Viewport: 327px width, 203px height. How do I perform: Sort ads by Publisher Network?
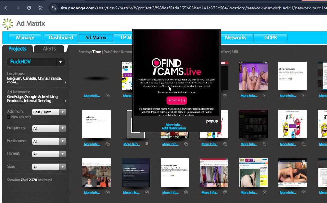coord(118,52)
